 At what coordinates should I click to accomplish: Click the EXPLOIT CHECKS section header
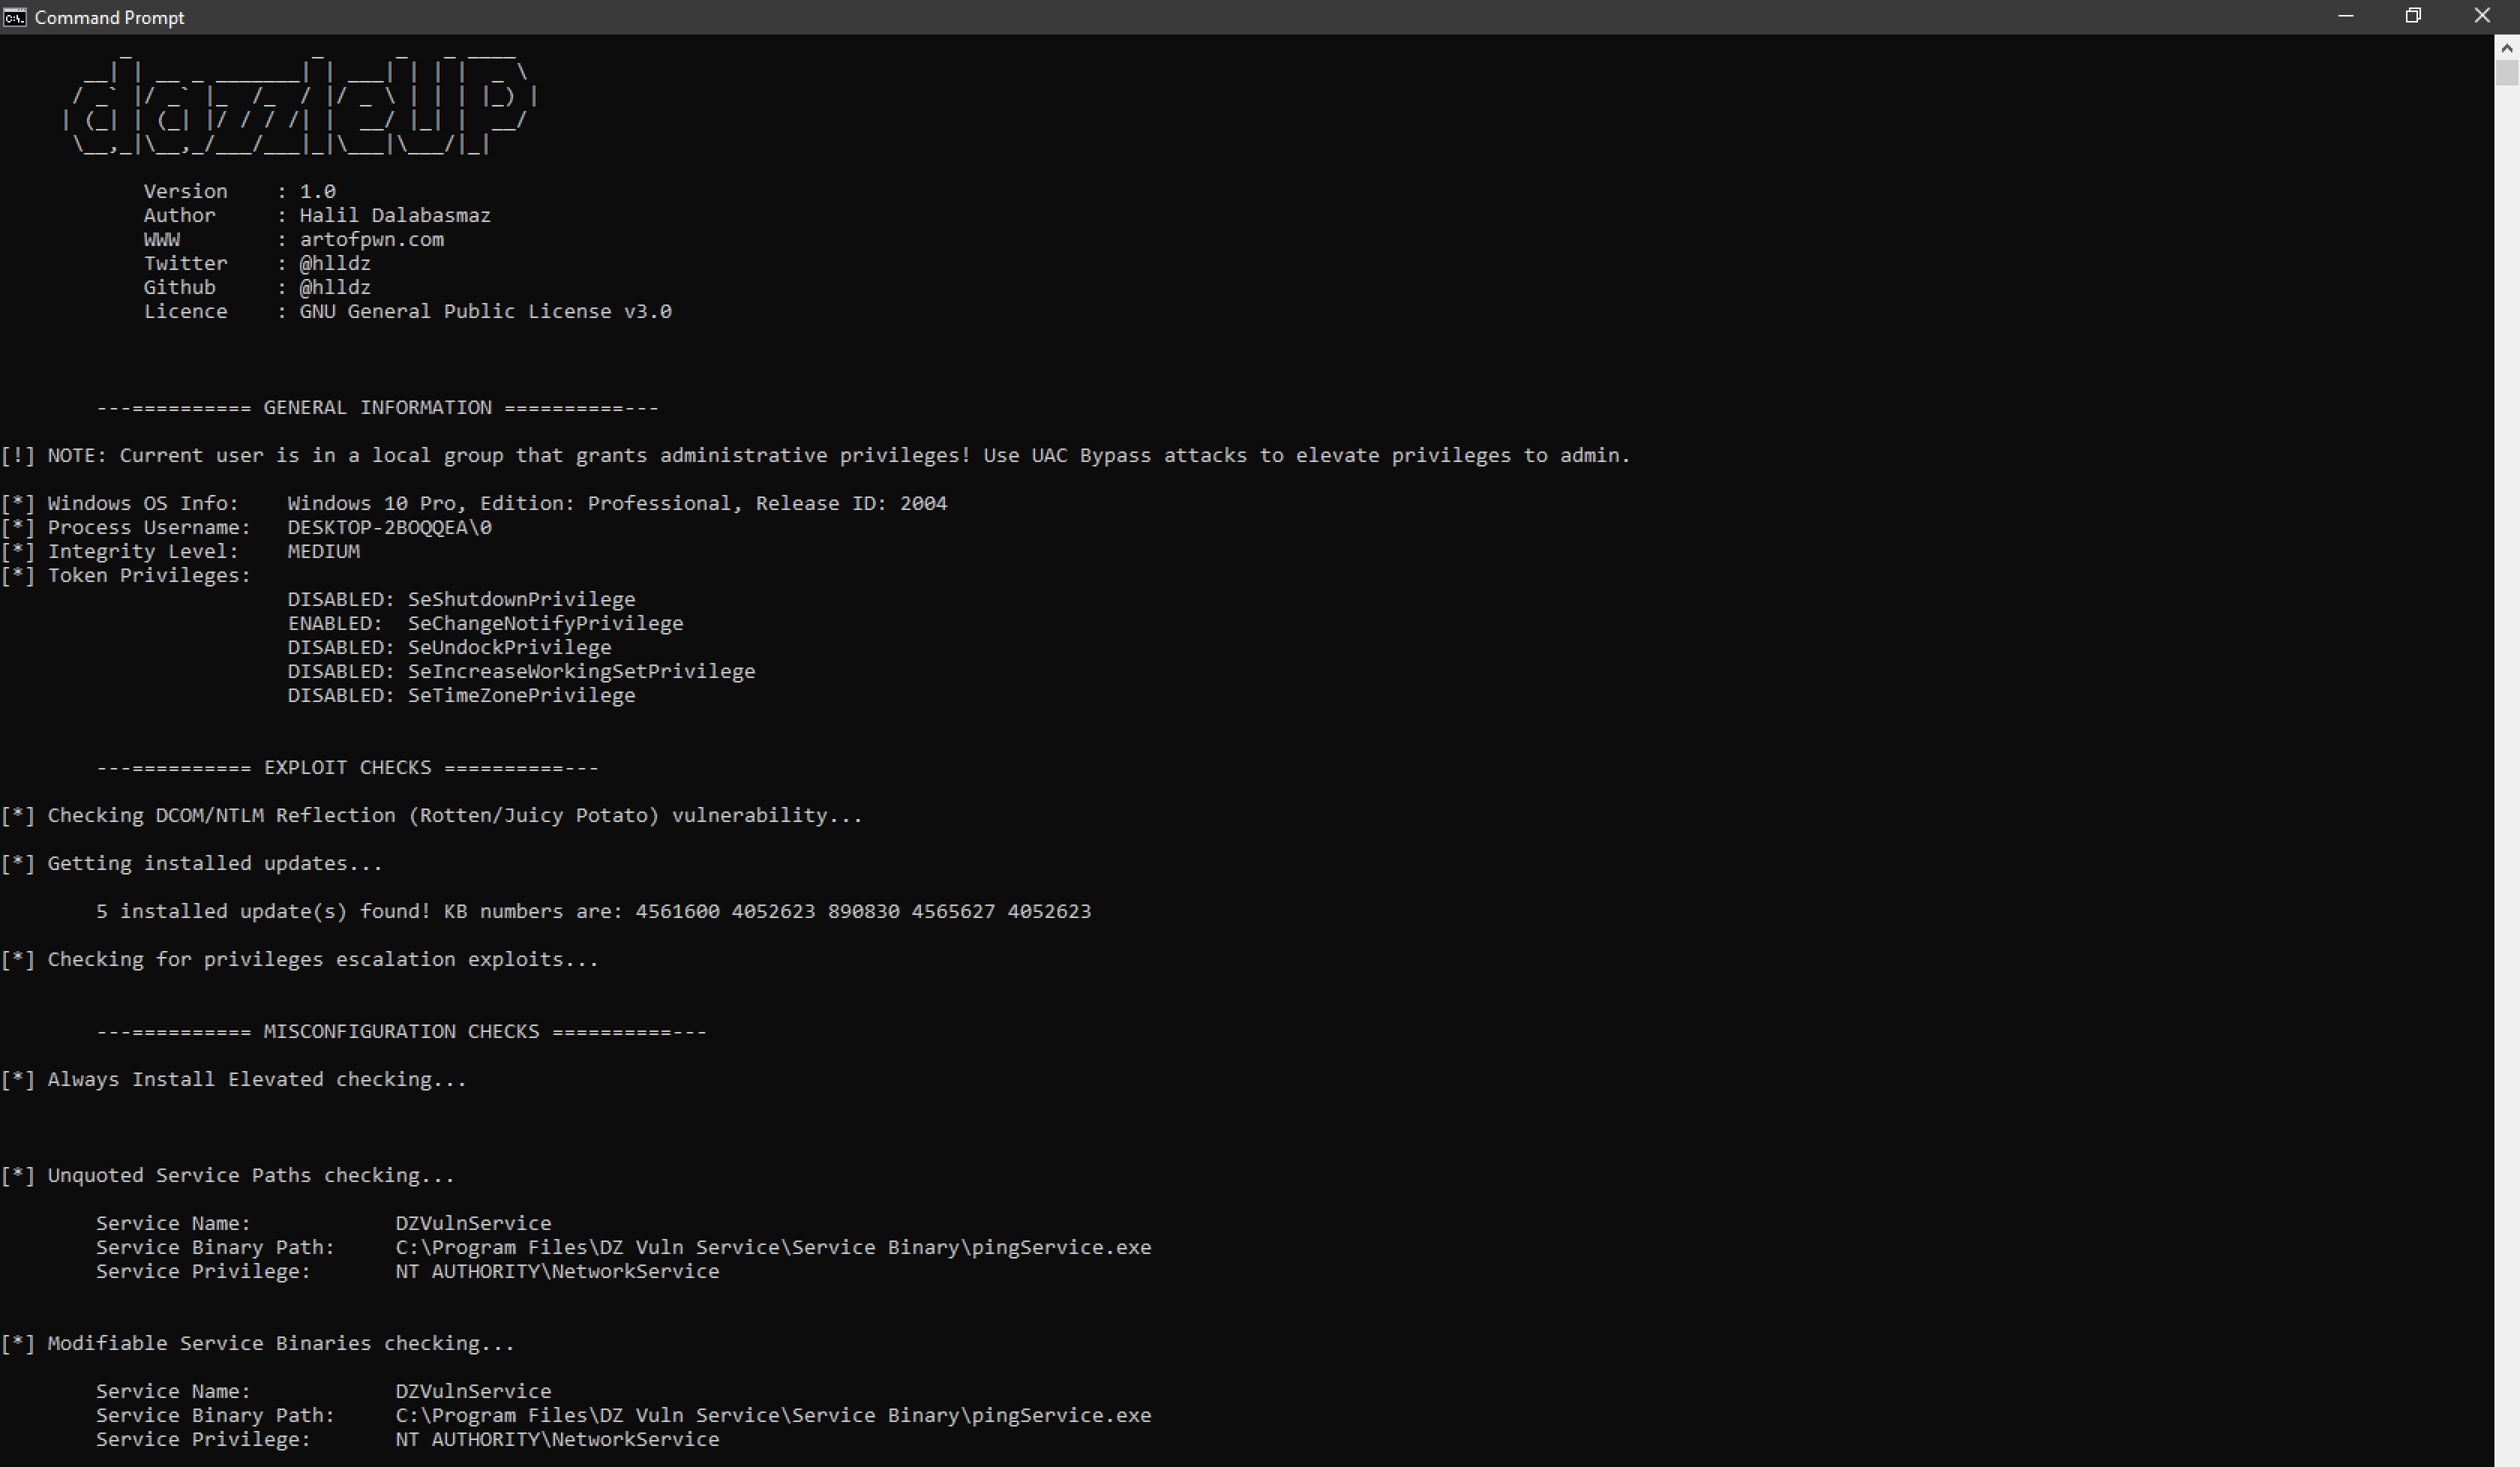coord(347,767)
